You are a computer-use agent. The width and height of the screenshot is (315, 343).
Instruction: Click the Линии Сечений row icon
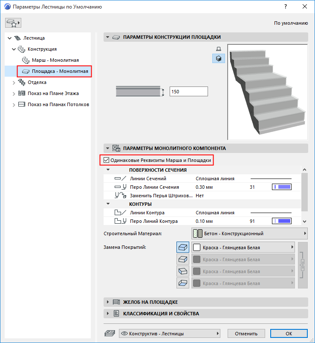[120, 179]
